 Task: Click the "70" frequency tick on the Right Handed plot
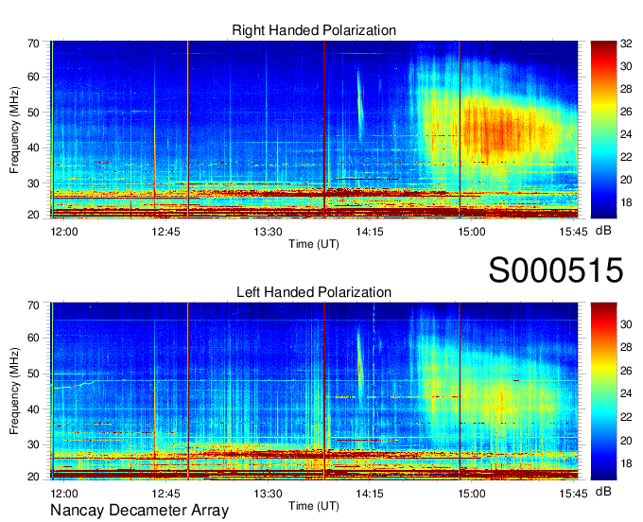point(33,43)
